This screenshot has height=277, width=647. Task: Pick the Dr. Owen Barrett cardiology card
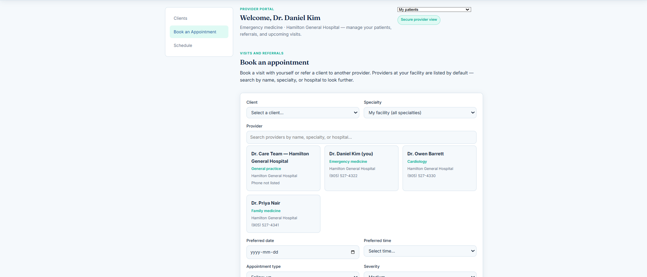click(x=439, y=168)
